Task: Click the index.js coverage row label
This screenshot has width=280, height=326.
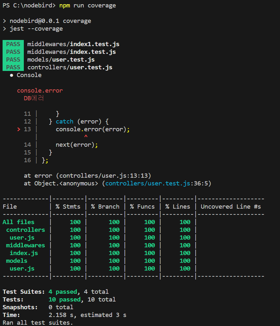Action: (x=24, y=253)
